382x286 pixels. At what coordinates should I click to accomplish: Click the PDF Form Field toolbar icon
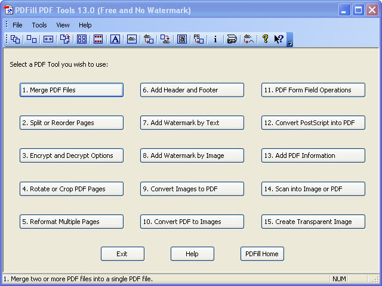click(x=182, y=39)
